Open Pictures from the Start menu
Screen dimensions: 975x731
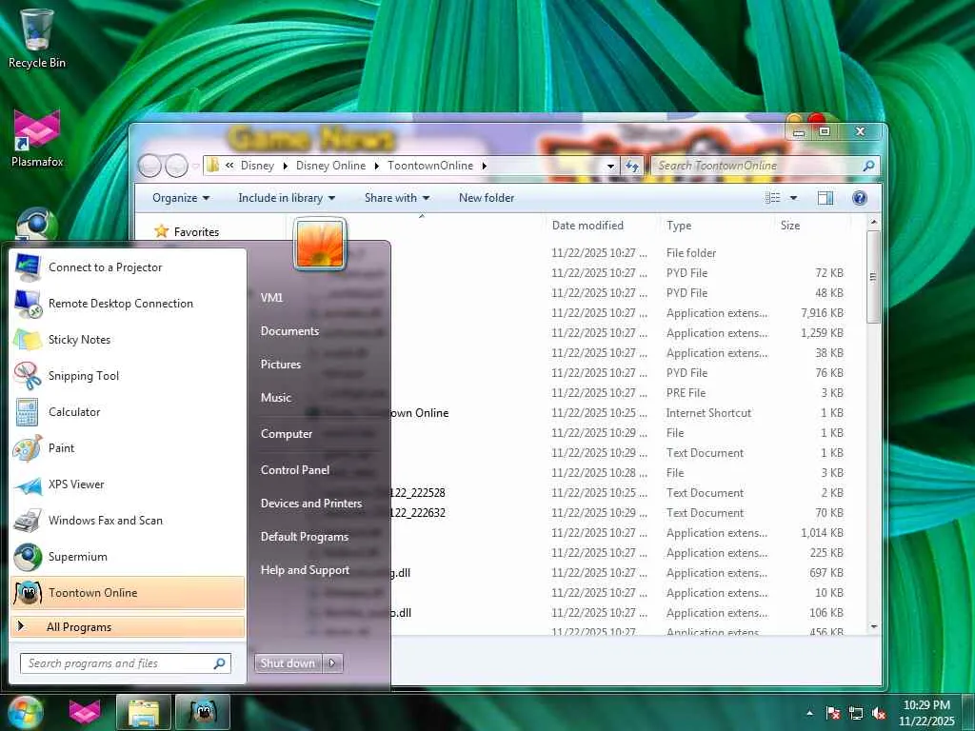(x=281, y=365)
